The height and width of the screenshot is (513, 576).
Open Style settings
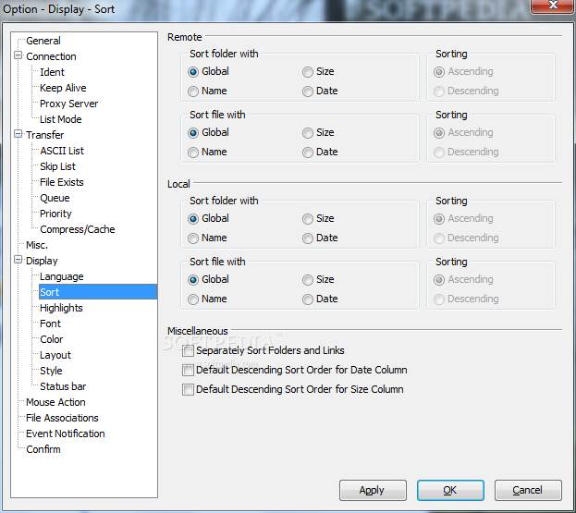coord(51,371)
